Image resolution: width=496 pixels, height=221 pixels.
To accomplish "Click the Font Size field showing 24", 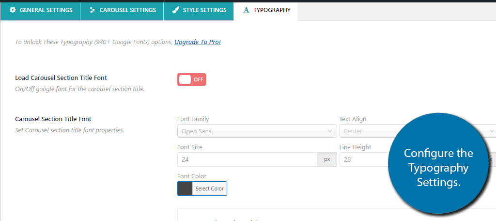I will pyautogui.click(x=248, y=159).
